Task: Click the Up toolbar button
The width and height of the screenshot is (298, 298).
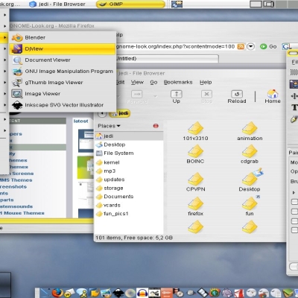Action: click(x=177, y=97)
